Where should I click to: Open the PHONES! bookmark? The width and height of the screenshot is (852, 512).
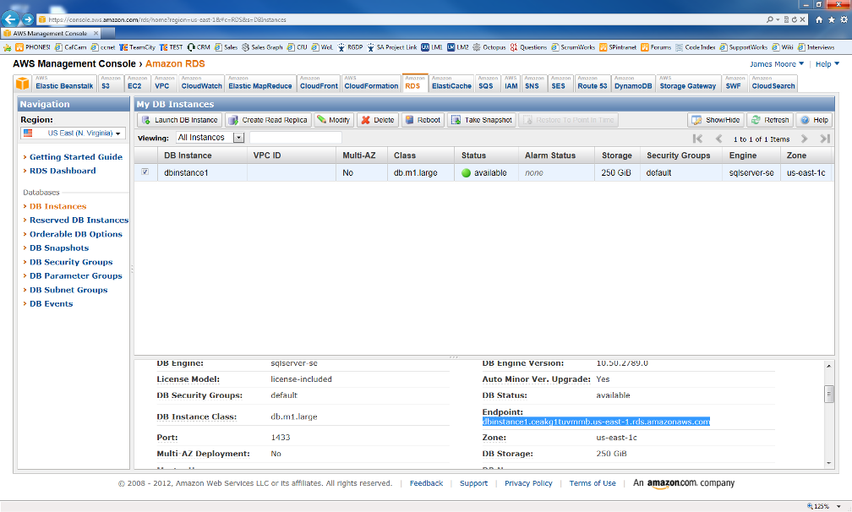point(33,47)
